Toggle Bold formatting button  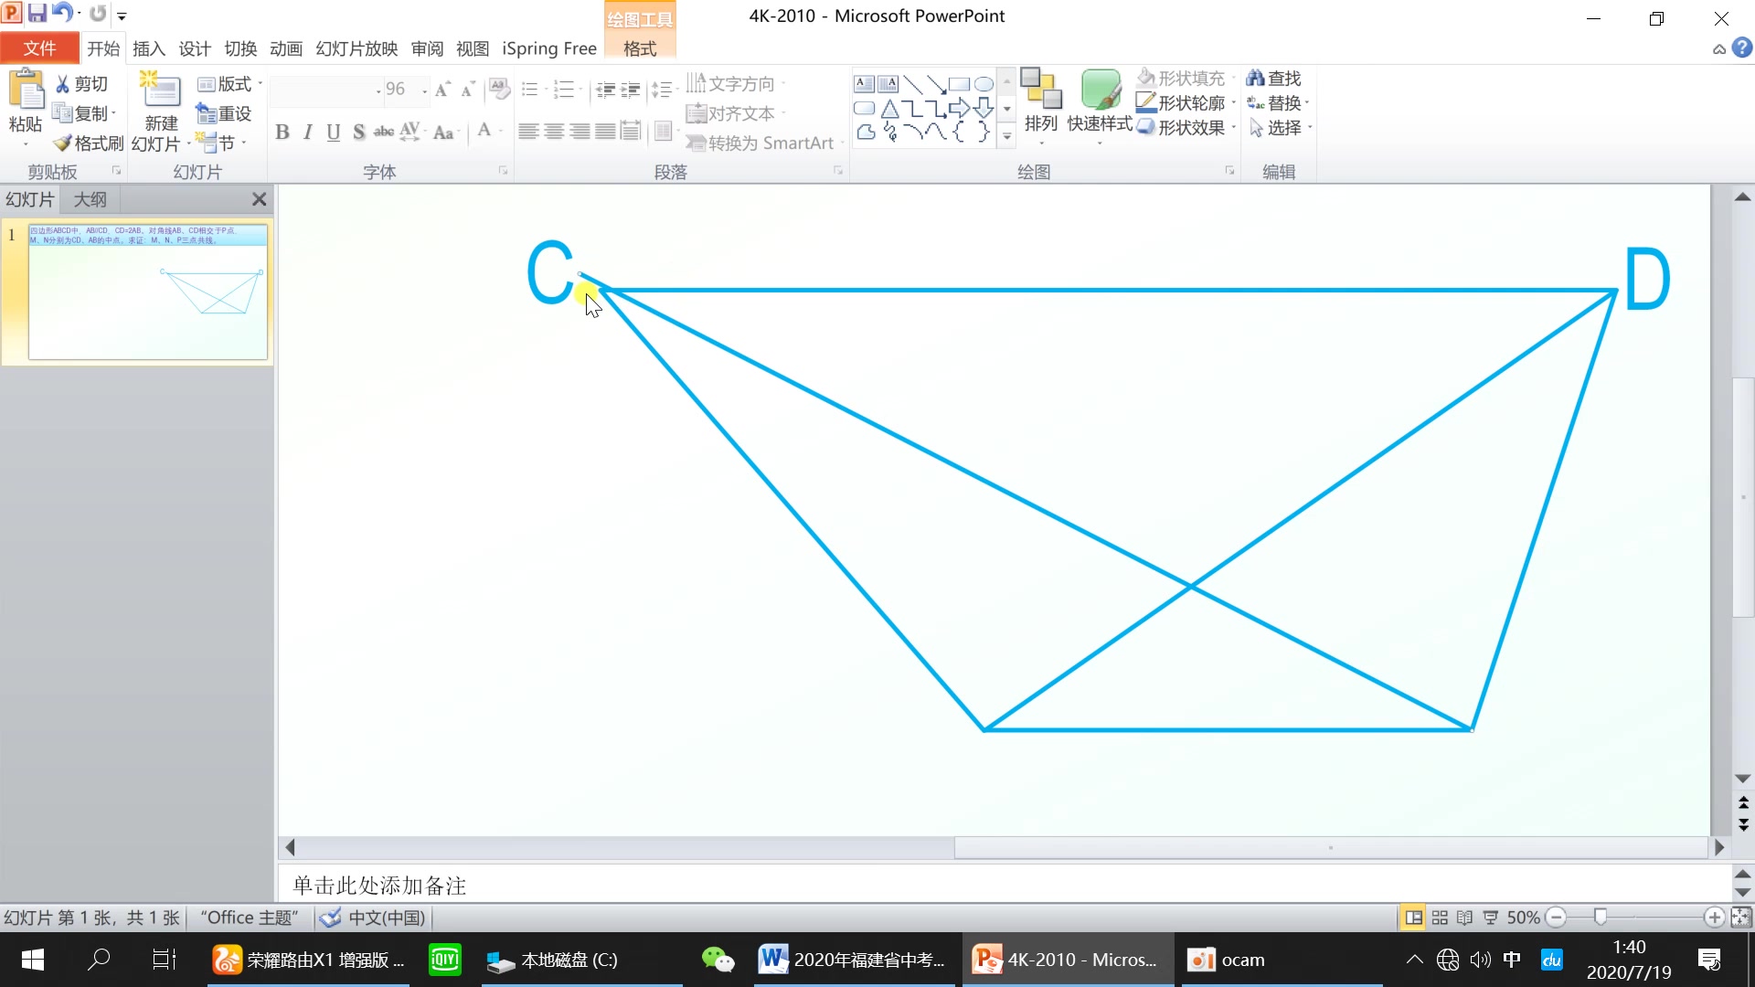click(282, 132)
